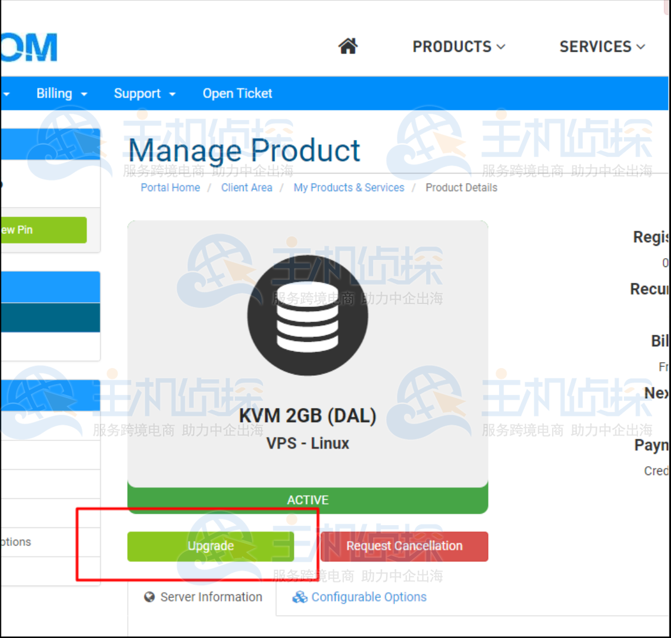Switch to the Server Information tab
Viewport: 671px width, 638px height.
203,597
